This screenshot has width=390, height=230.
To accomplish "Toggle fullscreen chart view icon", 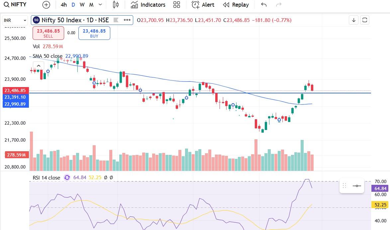I will tap(365, 20).
